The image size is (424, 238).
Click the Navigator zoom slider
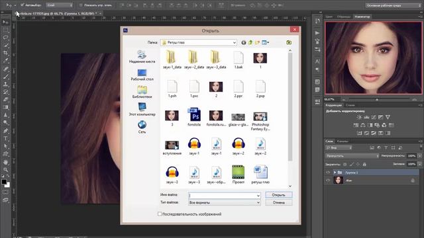click(x=377, y=99)
